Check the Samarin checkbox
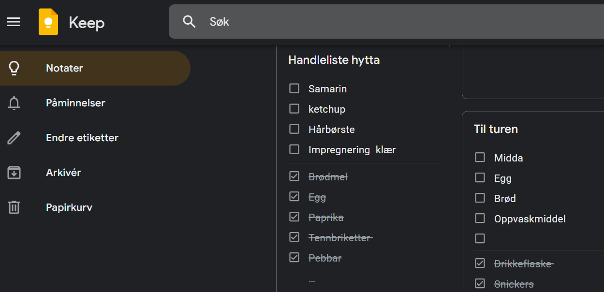The width and height of the screenshot is (604, 292). click(294, 88)
